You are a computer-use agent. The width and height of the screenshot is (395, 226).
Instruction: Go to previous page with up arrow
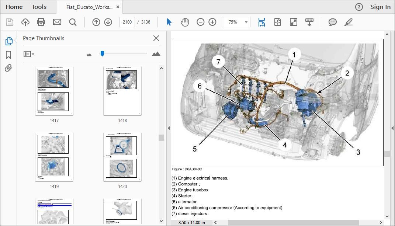pos(96,22)
